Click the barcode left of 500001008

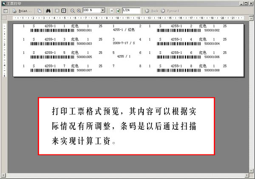click(x=179, y=70)
